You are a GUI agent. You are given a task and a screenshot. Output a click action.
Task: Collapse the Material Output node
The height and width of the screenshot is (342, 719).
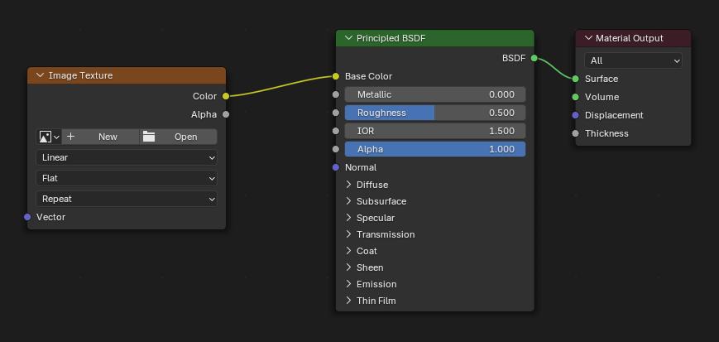(587, 38)
